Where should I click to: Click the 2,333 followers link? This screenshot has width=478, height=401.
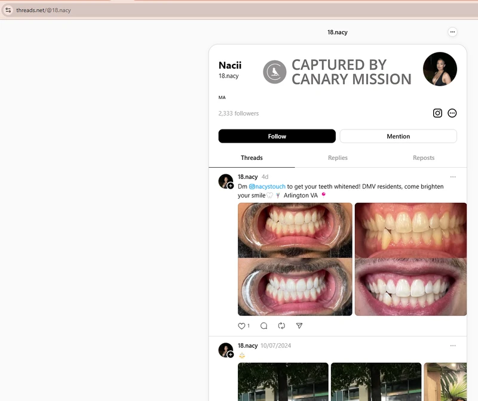tap(238, 113)
